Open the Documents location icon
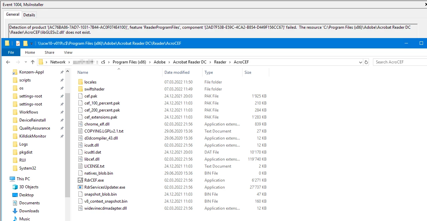This screenshot has width=427, height=221. [15, 203]
